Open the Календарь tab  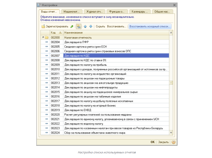[140, 12]
